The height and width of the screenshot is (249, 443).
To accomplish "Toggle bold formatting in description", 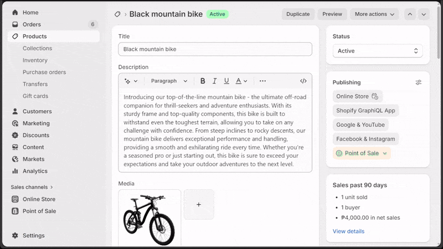I will tap(203, 81).
